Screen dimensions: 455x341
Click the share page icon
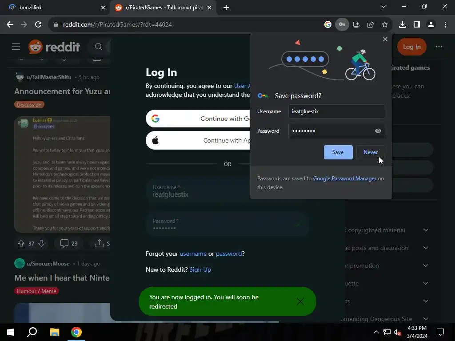pos(371,25)
